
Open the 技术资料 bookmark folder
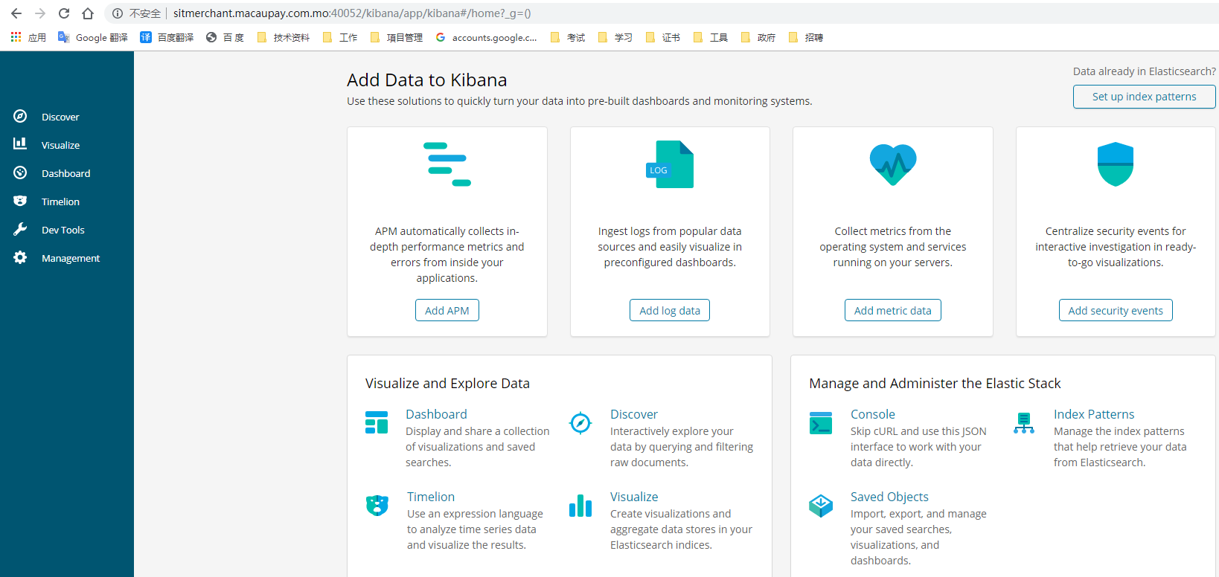click(283, 37)
